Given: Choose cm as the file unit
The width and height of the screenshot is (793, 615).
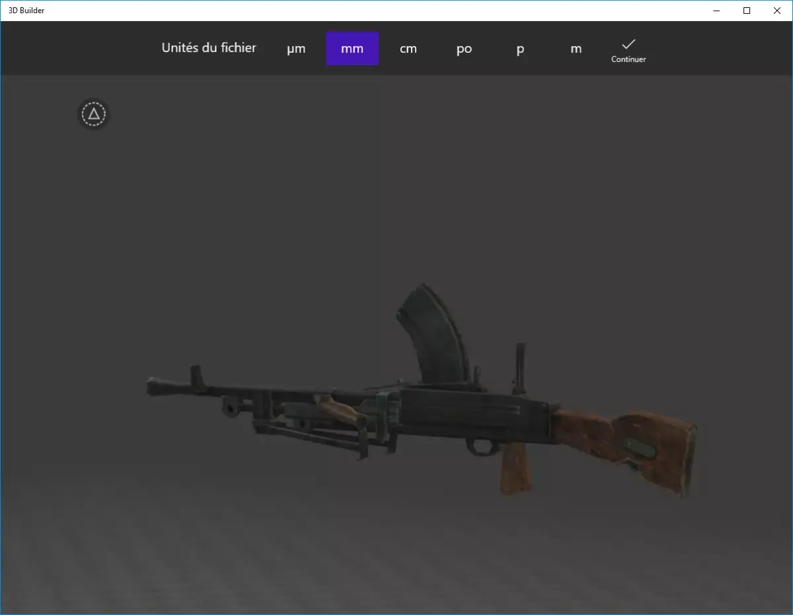Looking at the screenshot, I should tap(408, 49).
